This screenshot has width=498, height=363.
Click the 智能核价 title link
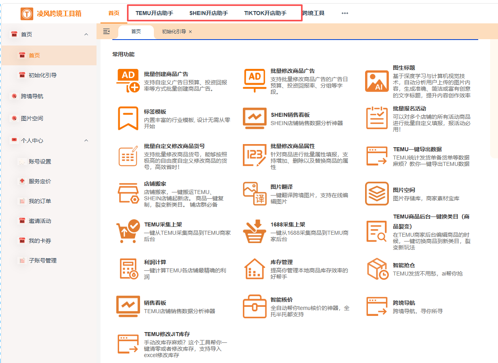282,300
